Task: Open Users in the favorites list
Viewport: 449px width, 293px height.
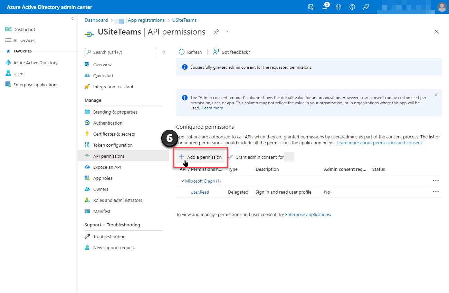Action: pyautogui.click(x=15, y=74)
